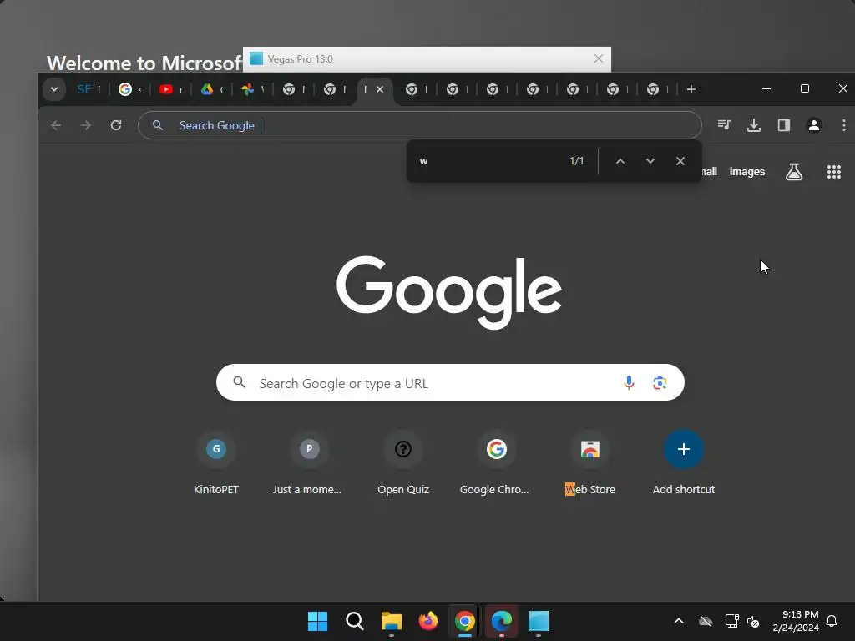The width and height of the screenshot is (855, 641).
Task: Click the browser Forward arrow
Action: tap(86, 125)
